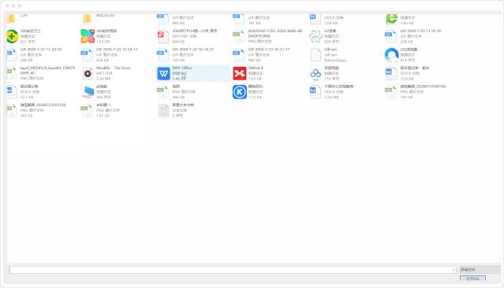
Task: Select the 360软件管家 colorful shortcut icon
Action: pos(88,36)
